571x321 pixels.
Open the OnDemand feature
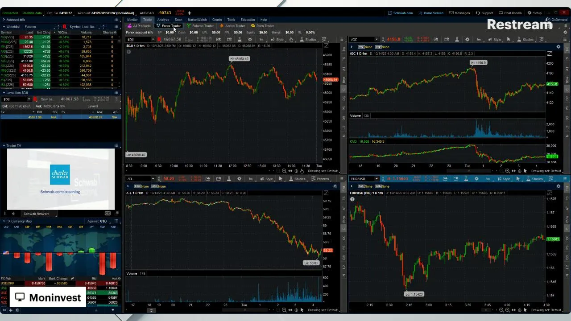(557, 20)
